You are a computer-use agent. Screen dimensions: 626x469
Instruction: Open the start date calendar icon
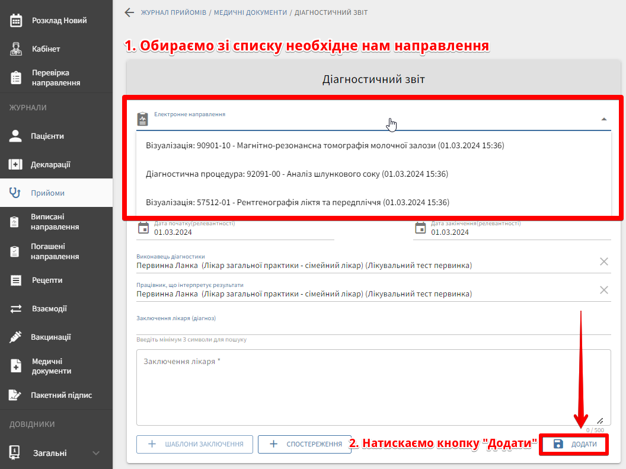pyautogui.click(x=143, y=228)
